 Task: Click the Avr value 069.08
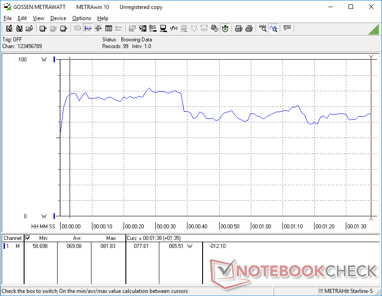(74, 246)
